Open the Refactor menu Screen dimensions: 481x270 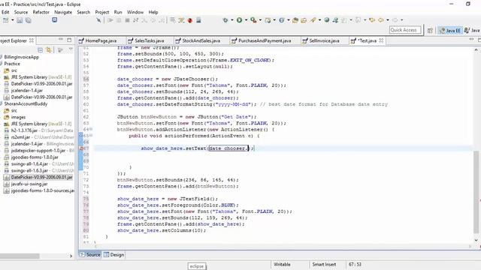click(x=41, y=12)
